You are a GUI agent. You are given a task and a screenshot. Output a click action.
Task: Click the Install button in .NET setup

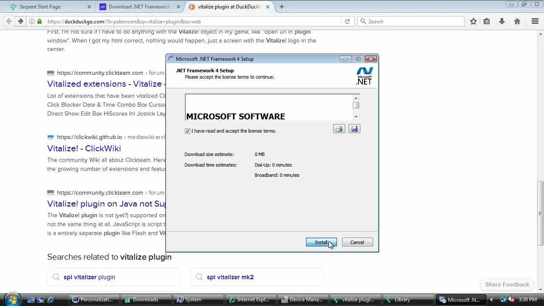321,242
